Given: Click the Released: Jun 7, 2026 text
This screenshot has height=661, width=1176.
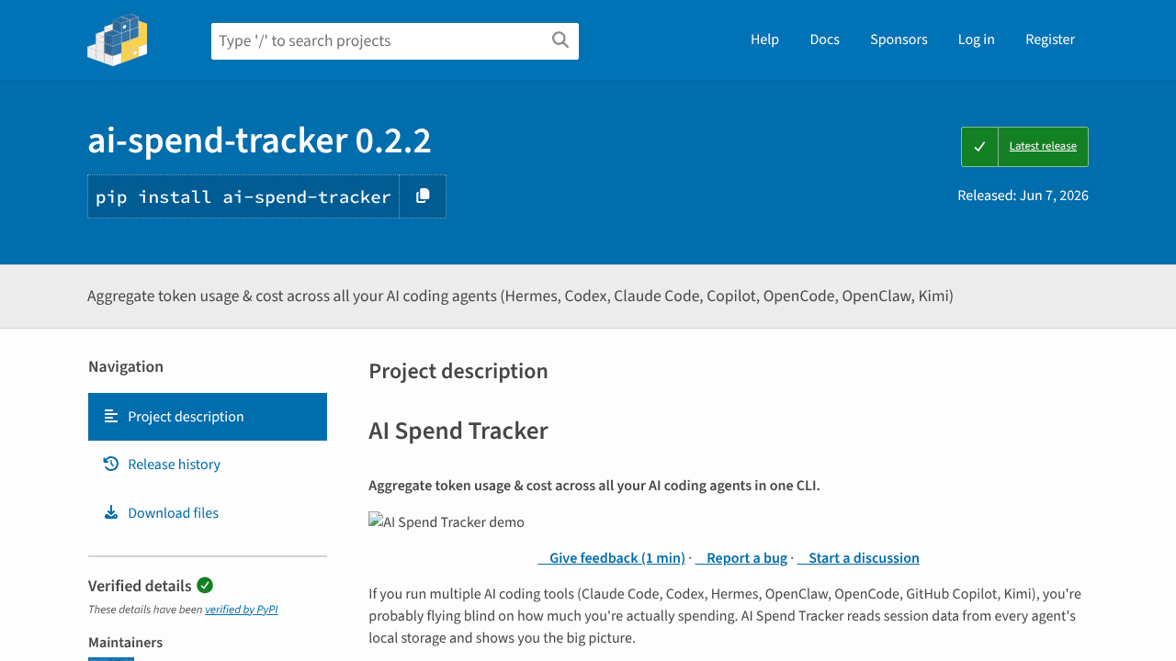Looking at the screenshot, I should 1023,196.
